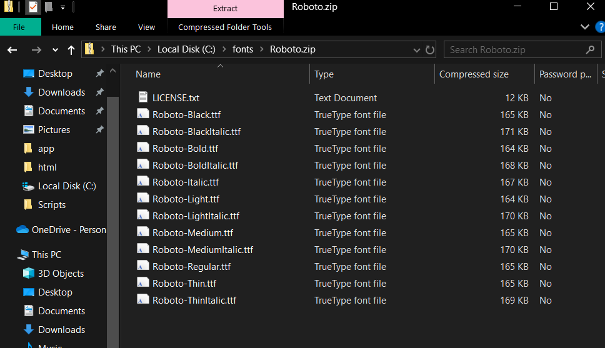
Task: Select the Roboto-LightItalic.ttf file name
Action: pyautogui.click(x=196, y=216)
